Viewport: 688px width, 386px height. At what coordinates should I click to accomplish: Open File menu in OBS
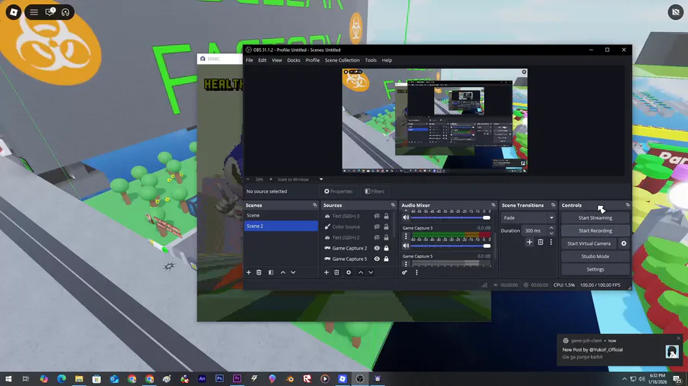(249, 60)
